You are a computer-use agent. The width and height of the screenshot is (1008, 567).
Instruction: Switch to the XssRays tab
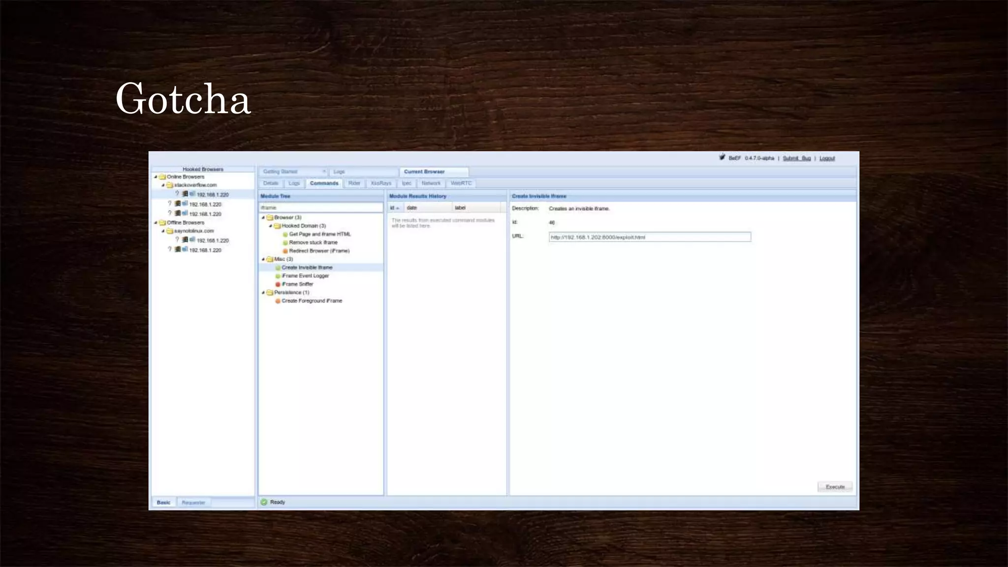tap(380, 183)
